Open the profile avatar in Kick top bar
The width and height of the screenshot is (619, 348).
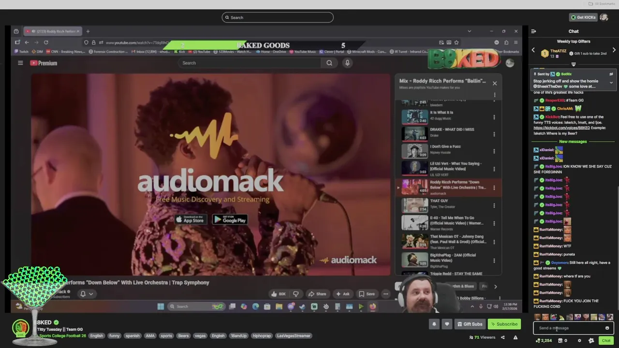[x=604, y=17]
